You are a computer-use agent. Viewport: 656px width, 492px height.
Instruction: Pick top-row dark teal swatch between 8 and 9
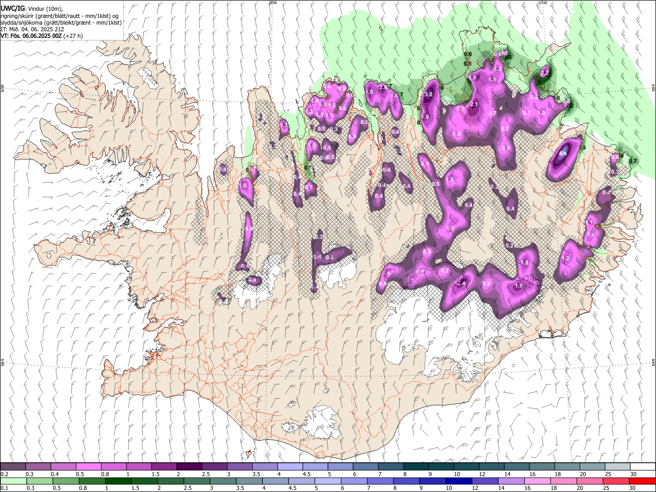point(416,467)
